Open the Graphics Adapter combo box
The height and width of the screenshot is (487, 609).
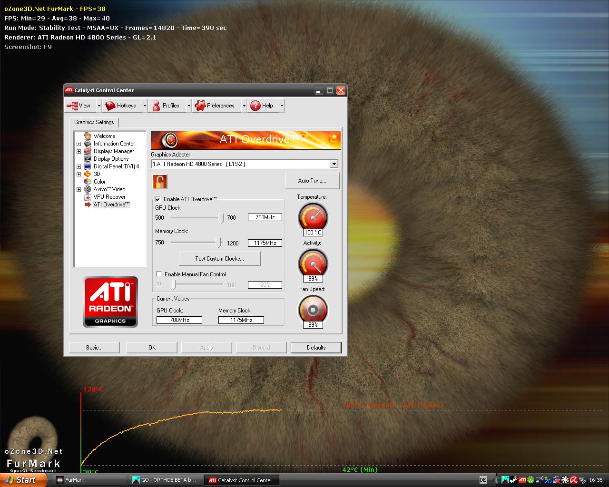[245, 164]
